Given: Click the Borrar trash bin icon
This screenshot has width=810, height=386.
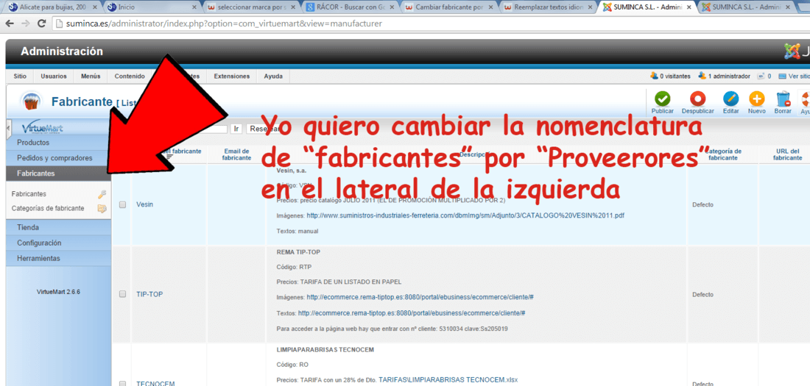Looking at the screenshot, I should (783, 99).
